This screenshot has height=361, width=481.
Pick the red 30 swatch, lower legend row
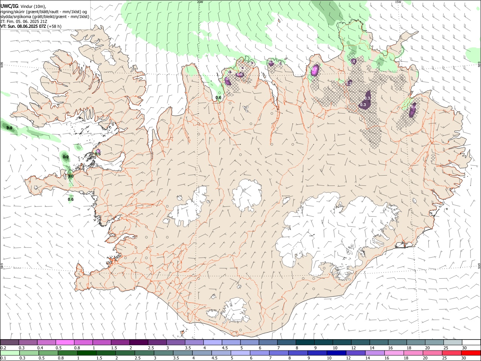click(x=471, y=353)
